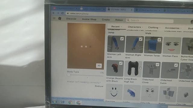Open Create in top navigation
This screenshot has width=193, height=108.
click(106, 19)
